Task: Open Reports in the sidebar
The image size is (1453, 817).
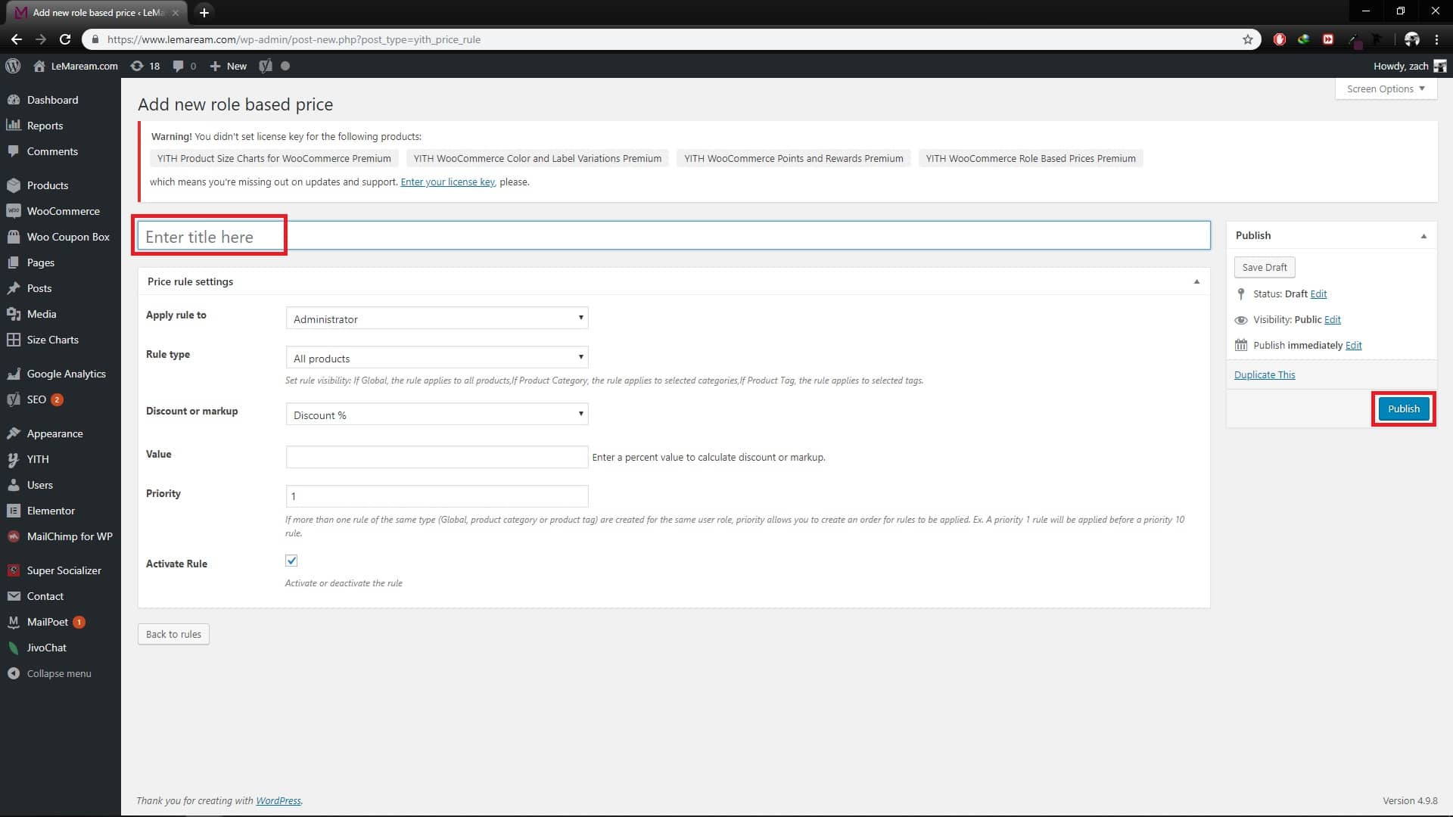Action: click(45, 126)
